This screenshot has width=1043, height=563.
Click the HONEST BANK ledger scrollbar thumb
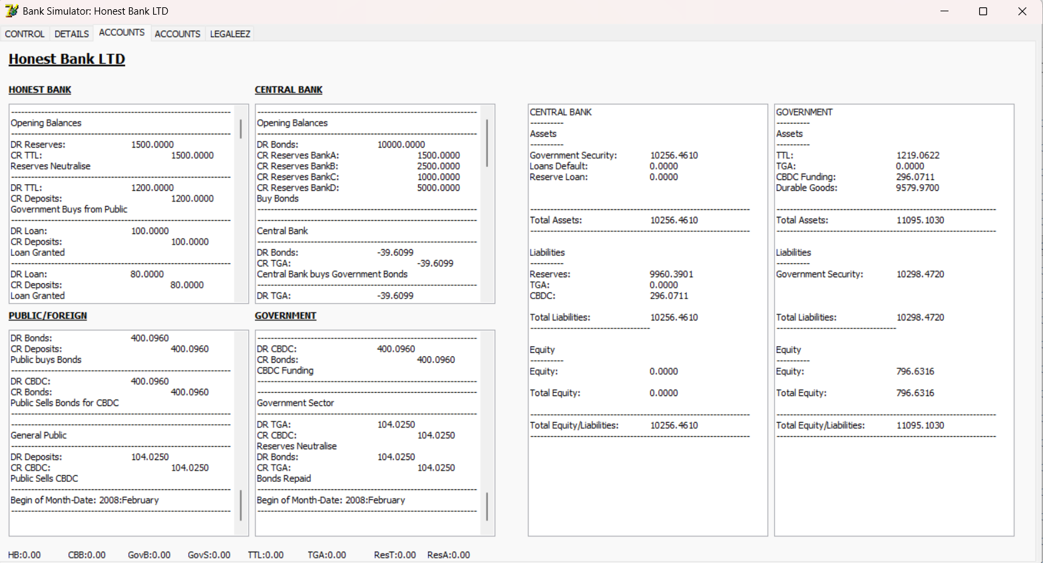(241, 128)
